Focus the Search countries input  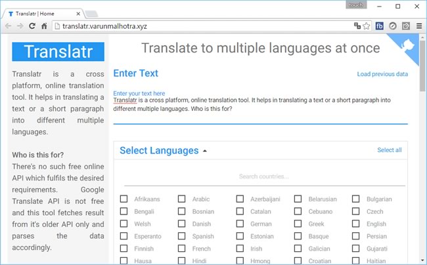pos(264,176)
